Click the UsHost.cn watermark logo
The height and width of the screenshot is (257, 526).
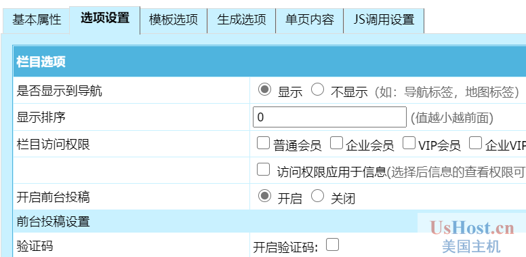472,236
